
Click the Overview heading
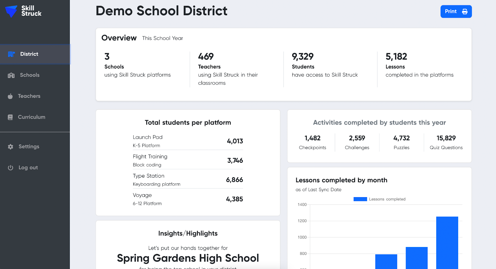(x=119, y=38)
